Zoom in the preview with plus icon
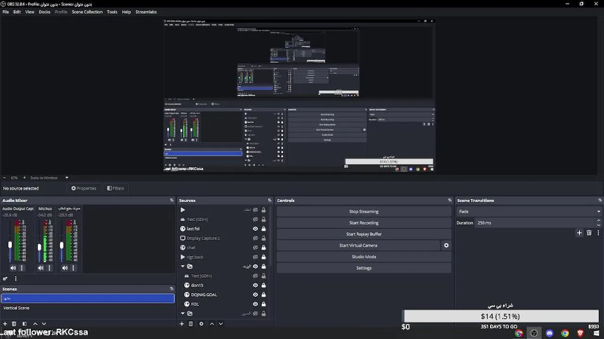604x339 pixels. (25, 178)
